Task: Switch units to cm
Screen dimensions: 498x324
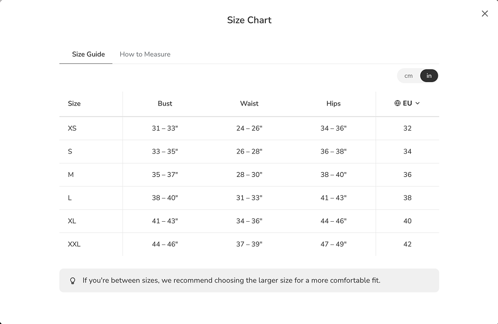Action: [409, 76]
